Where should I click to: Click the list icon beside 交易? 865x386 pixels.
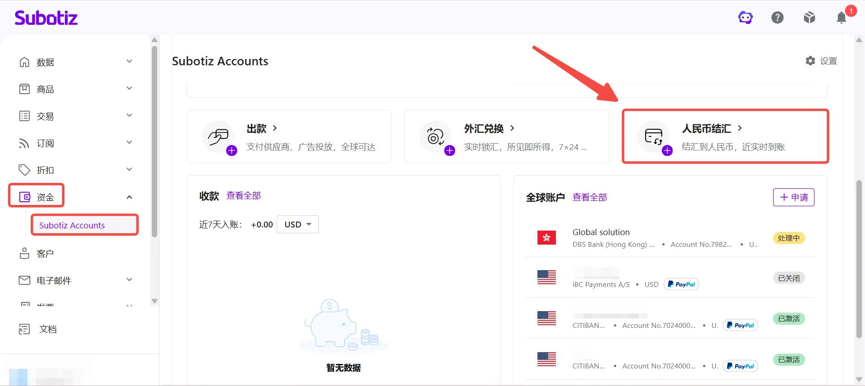click(x=24, y=116)
